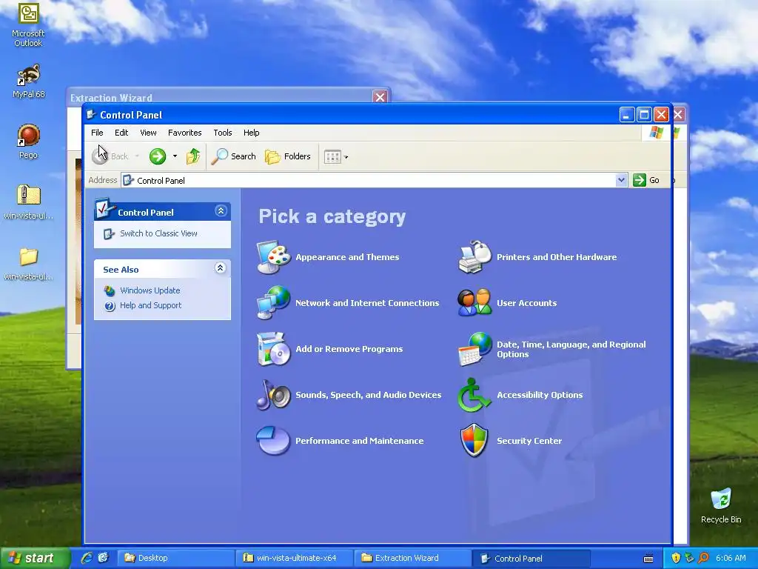758x569 pixels.
Task: Click the green Forward arrow button
Action: pos(158,156)
